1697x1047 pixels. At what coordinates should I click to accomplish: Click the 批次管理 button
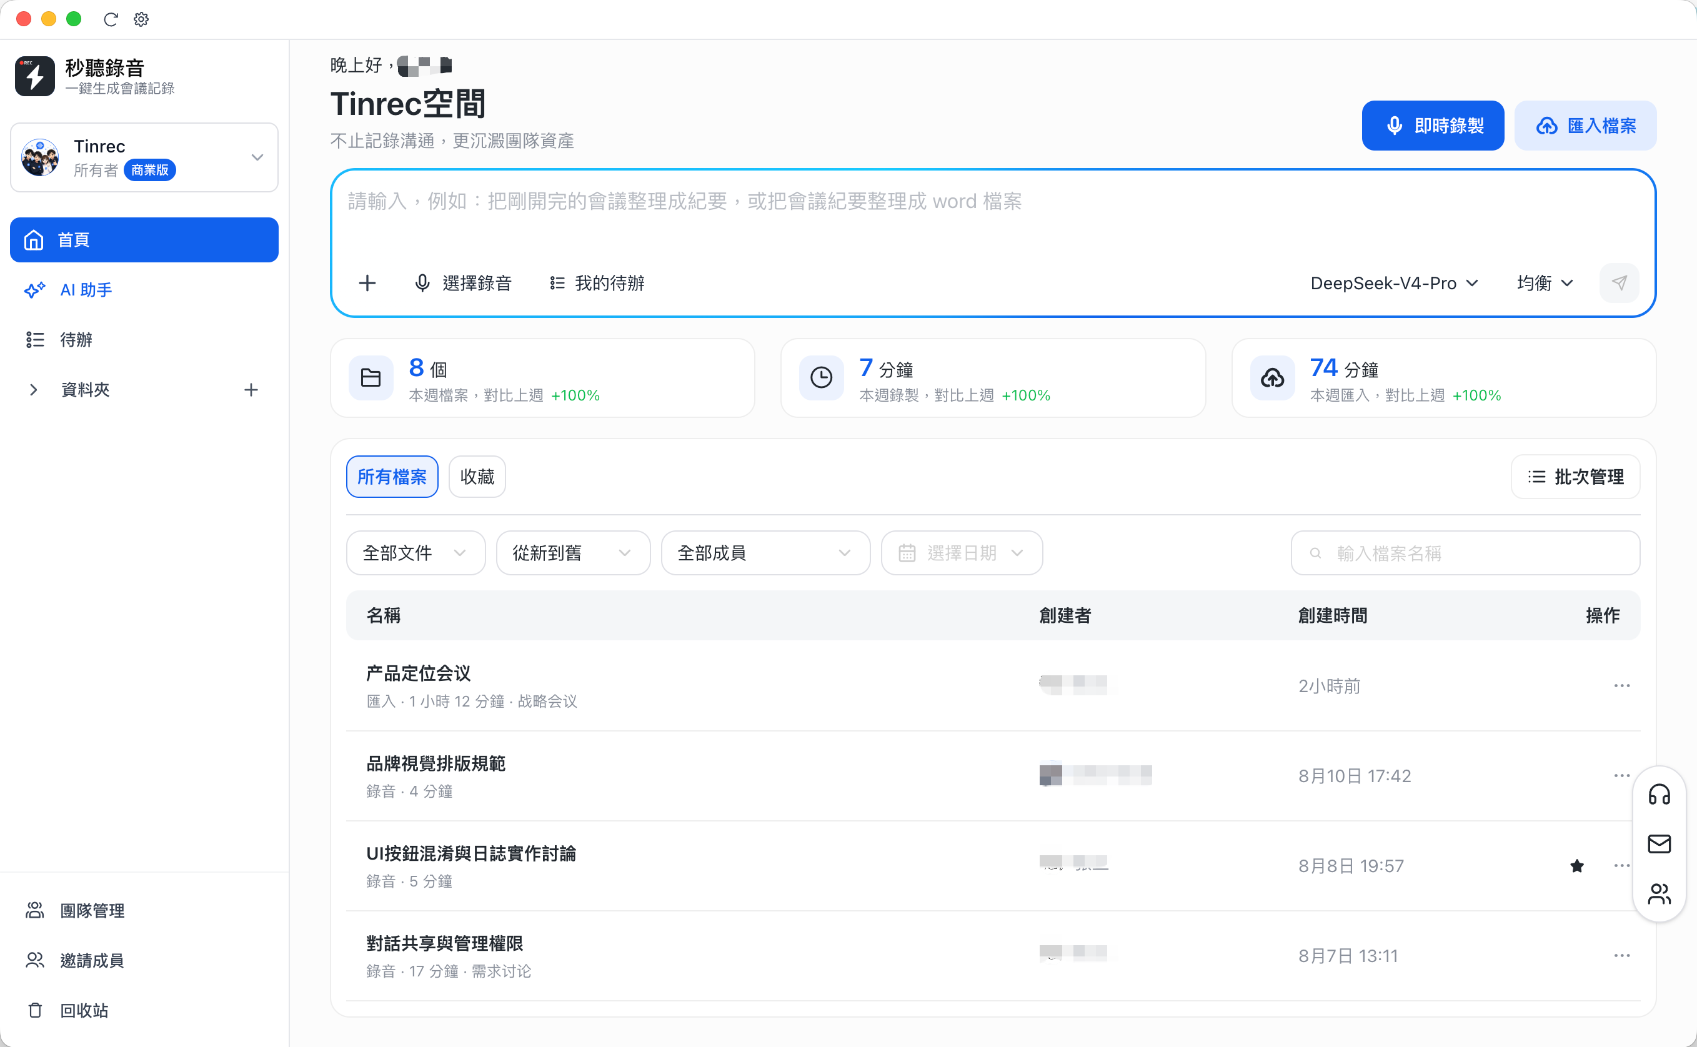point(1575,477)
